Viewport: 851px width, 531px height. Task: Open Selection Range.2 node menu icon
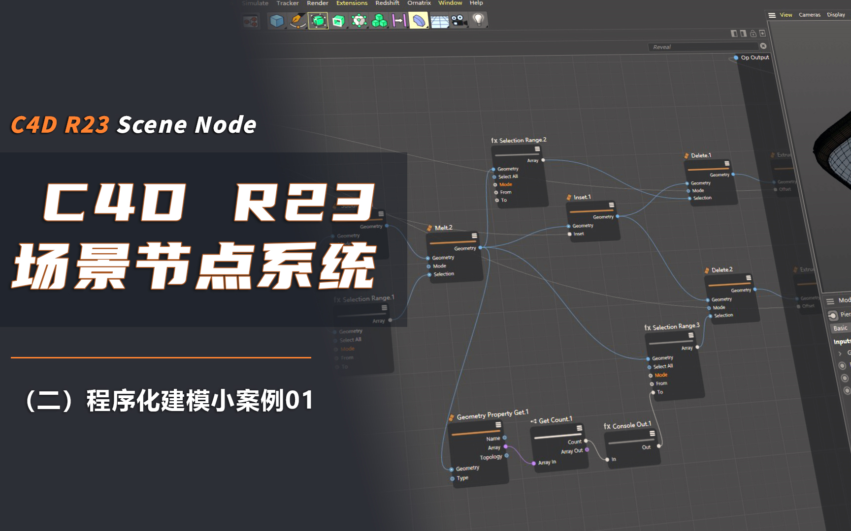point(537,149)
